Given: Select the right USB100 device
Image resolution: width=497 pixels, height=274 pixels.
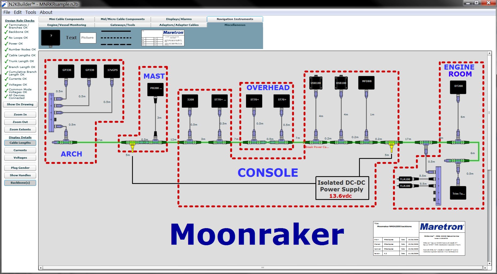Looking at the screenshot, I should 341,83.
